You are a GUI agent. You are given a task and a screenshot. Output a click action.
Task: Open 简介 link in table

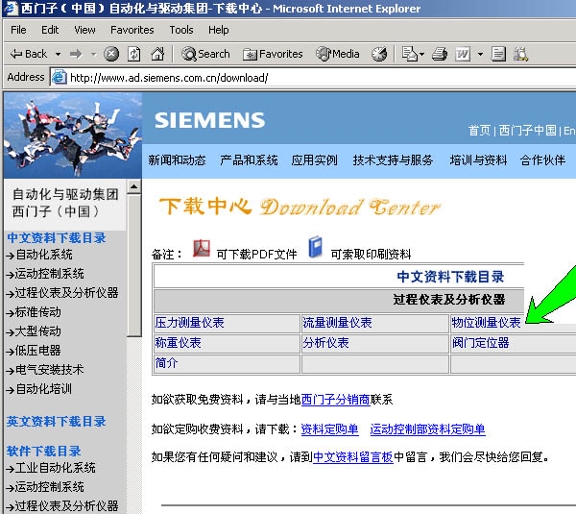166,363
